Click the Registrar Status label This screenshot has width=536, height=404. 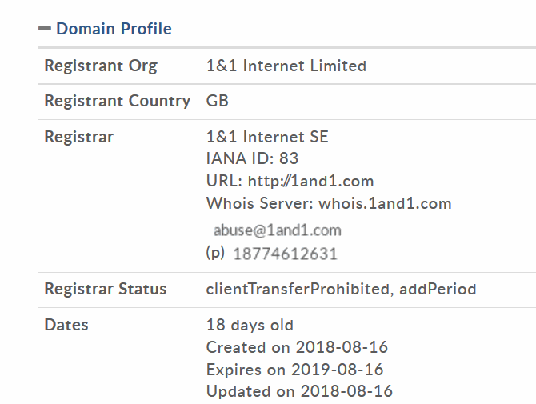click(x=105, y=289)
